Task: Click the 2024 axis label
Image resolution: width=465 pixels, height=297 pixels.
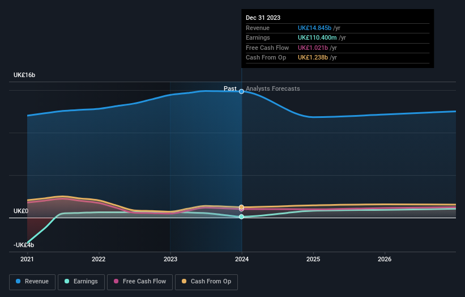Action: pos(242,259)
